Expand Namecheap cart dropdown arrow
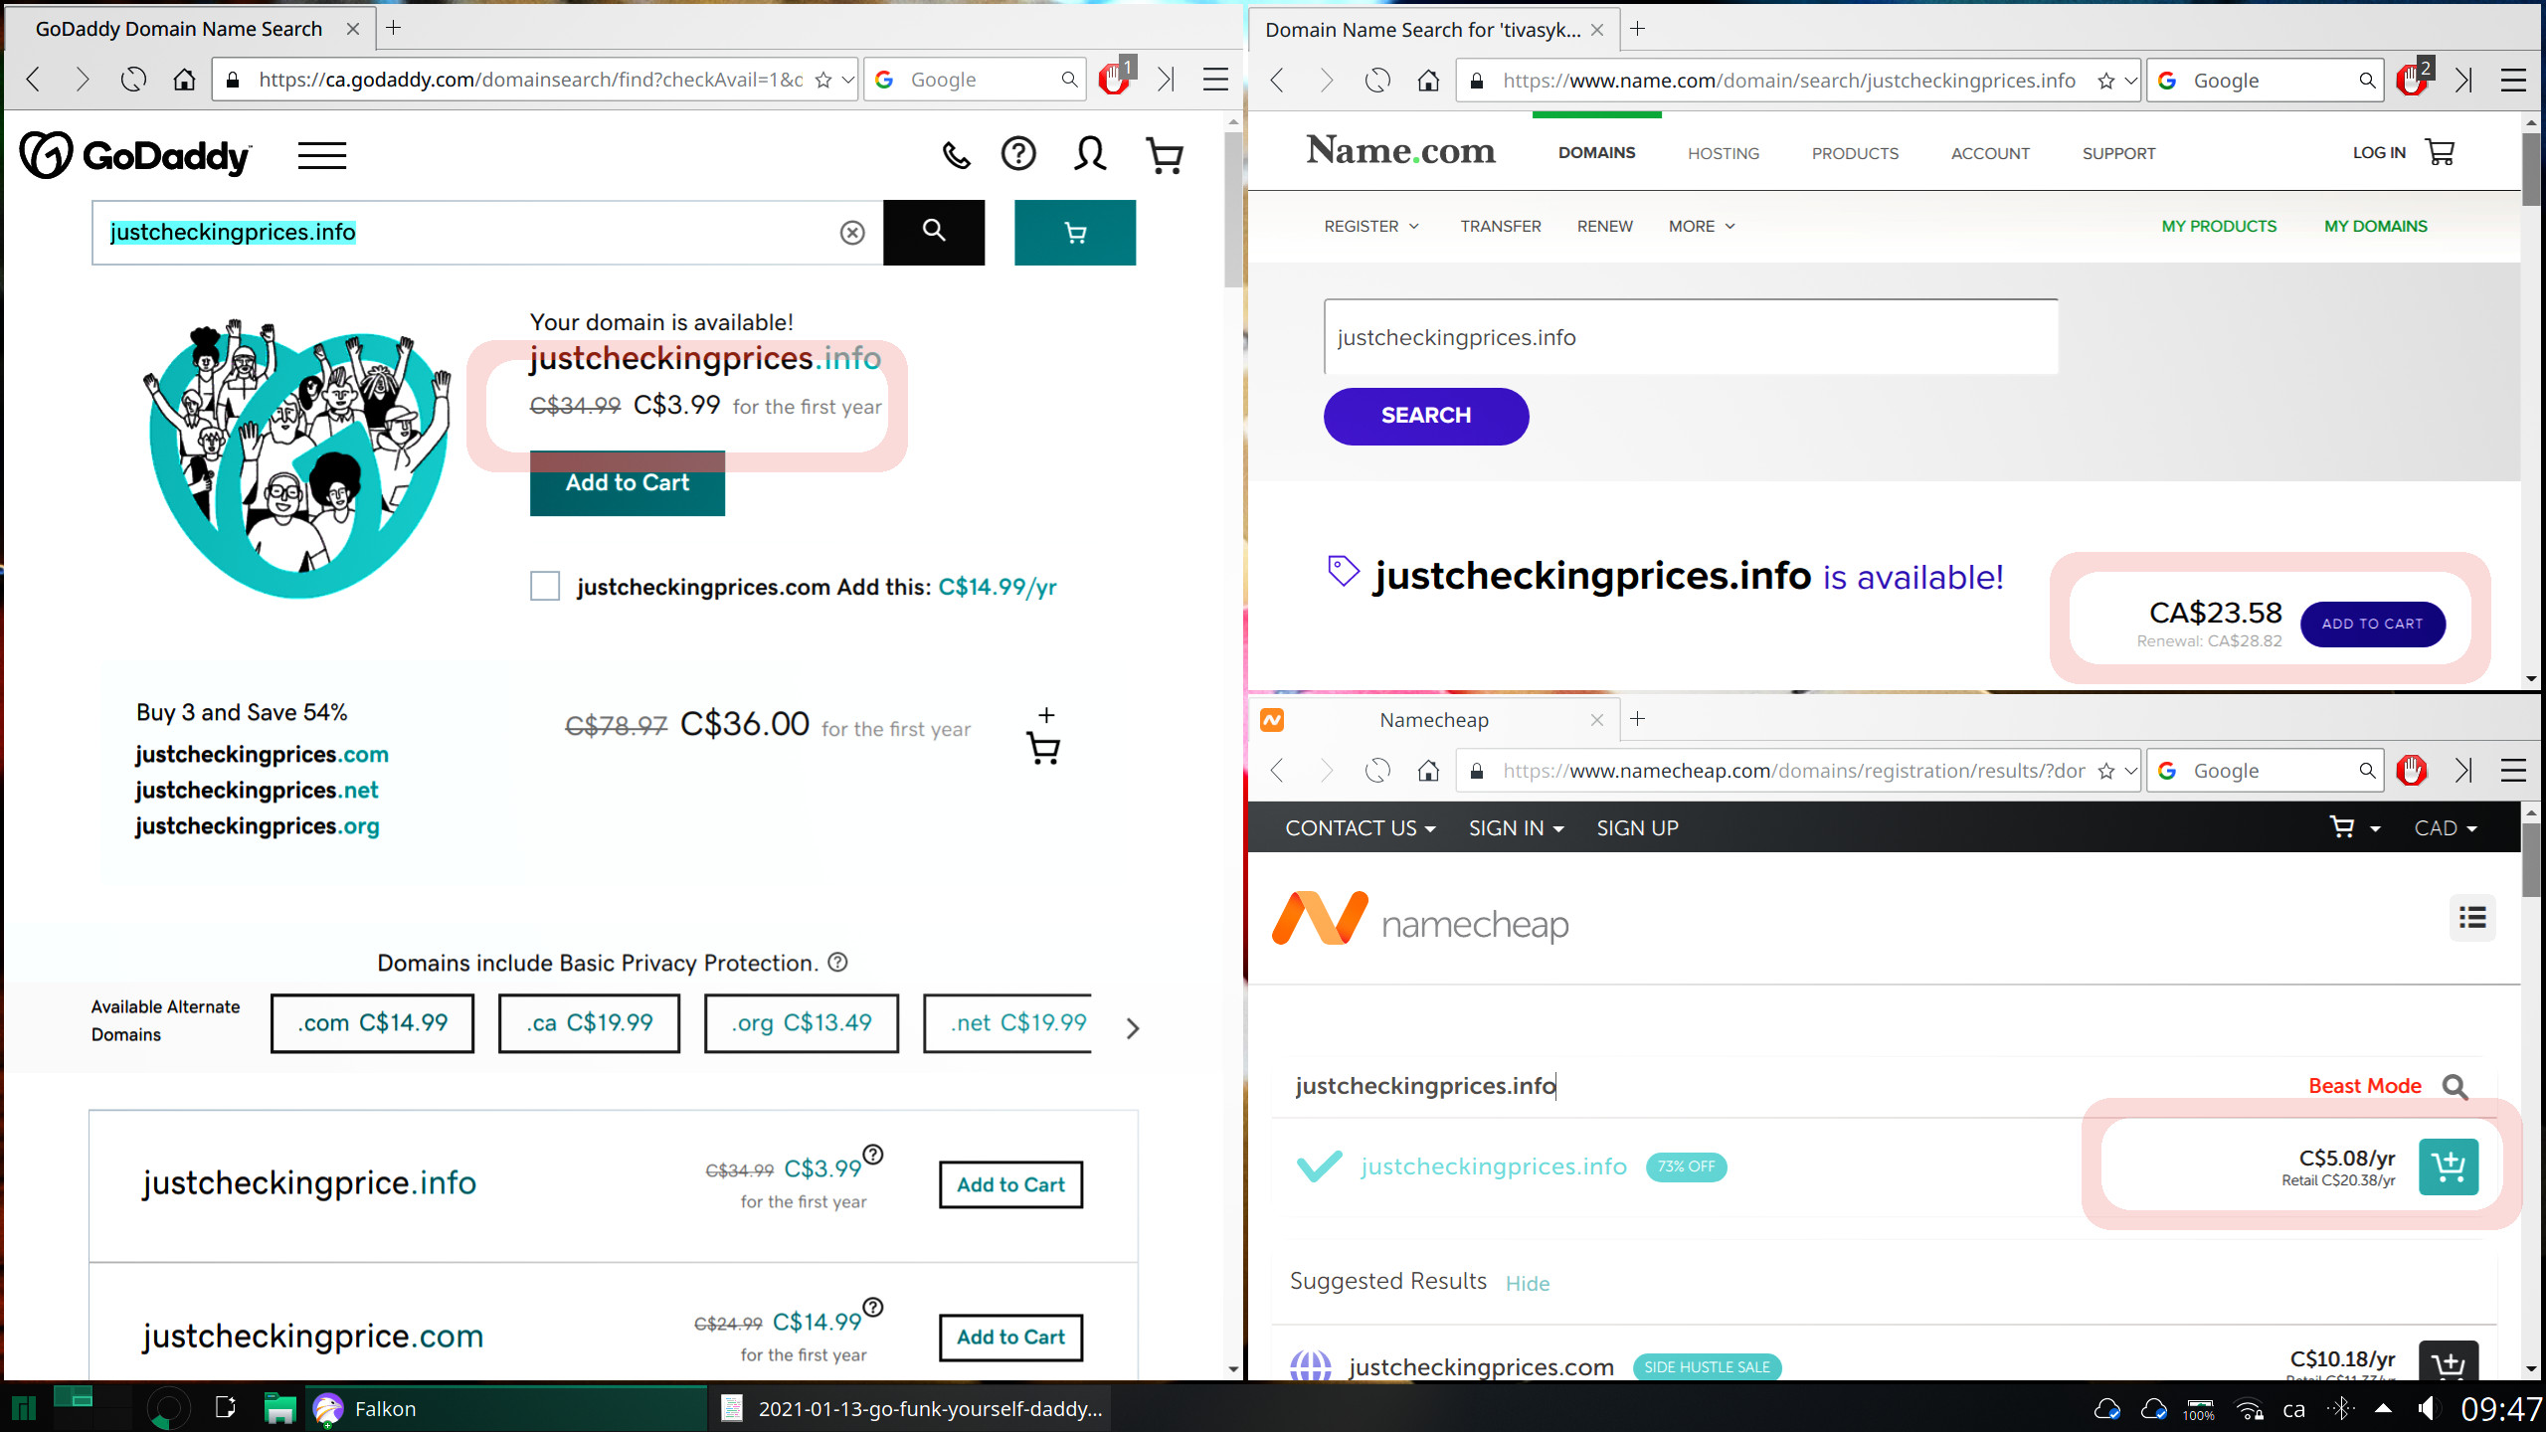The image size is (2546, 1432). [x=2375, y=828]
